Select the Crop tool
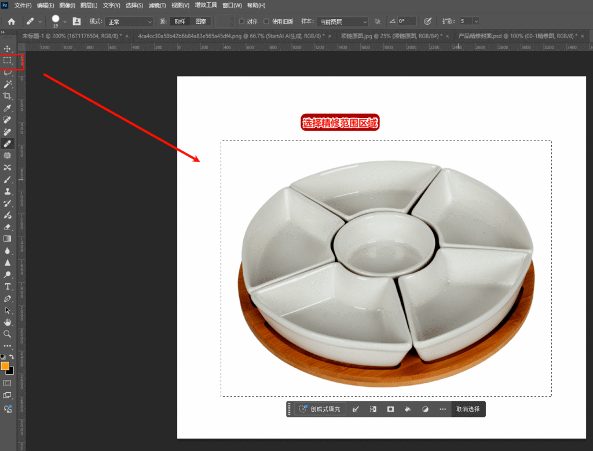The width and height of the screenshot is (593, 451). 8,96
